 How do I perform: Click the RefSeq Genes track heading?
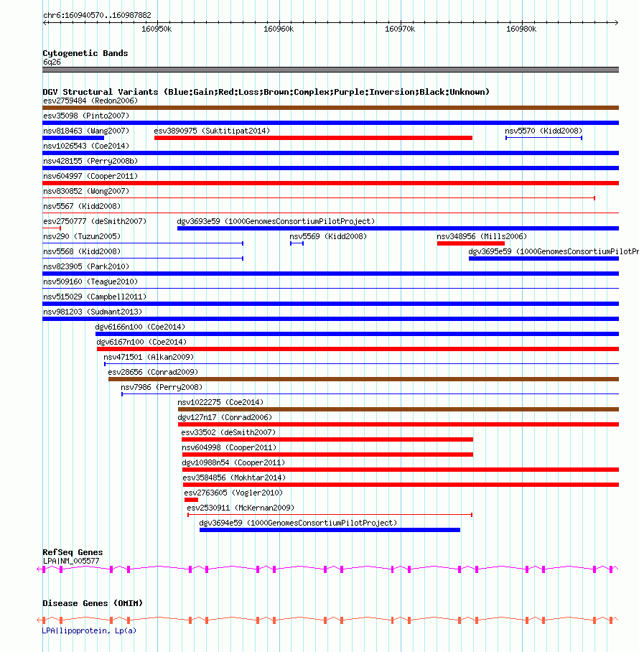pos(73,552)
